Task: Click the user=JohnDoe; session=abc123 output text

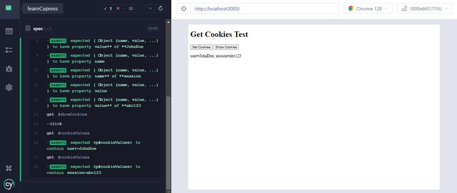Action: pos(216,56)
